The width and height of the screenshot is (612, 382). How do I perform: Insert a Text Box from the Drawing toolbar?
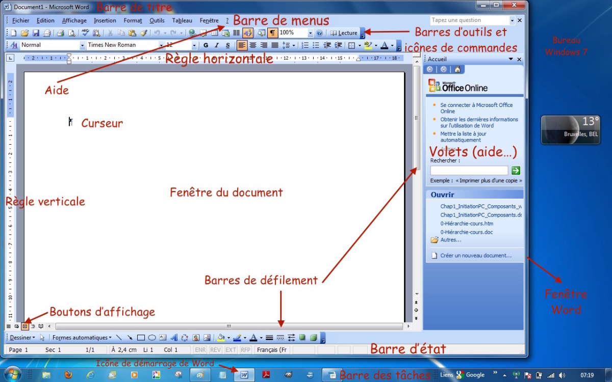pyautogui.click(x=163, y=338)
